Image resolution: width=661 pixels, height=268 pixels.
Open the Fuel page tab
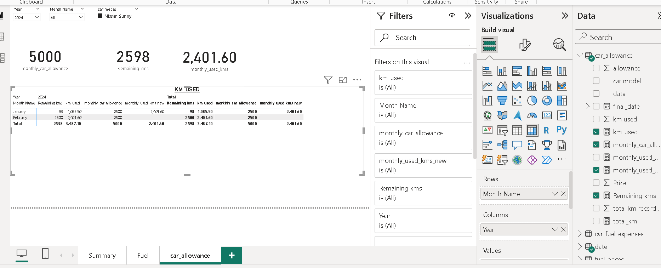tap(143, 255)
